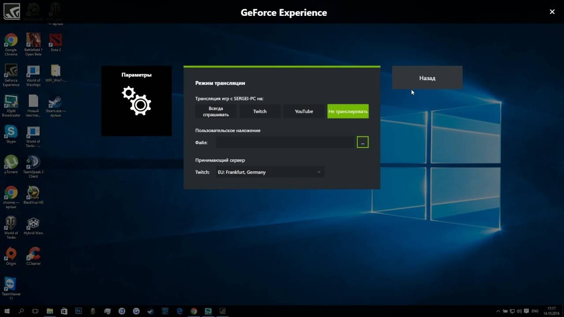Image resolution: width=564 pixels, height=317 pixels.
Task: Open the Windows Store taskbar icon
Action: coord(64,311)
